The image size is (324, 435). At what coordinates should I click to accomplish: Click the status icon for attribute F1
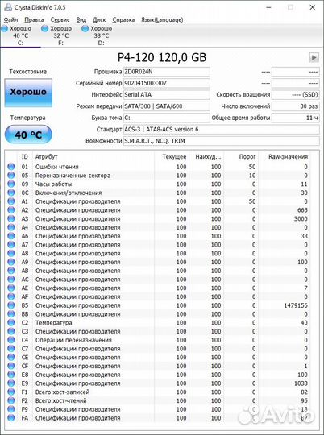tap(11, 391)
